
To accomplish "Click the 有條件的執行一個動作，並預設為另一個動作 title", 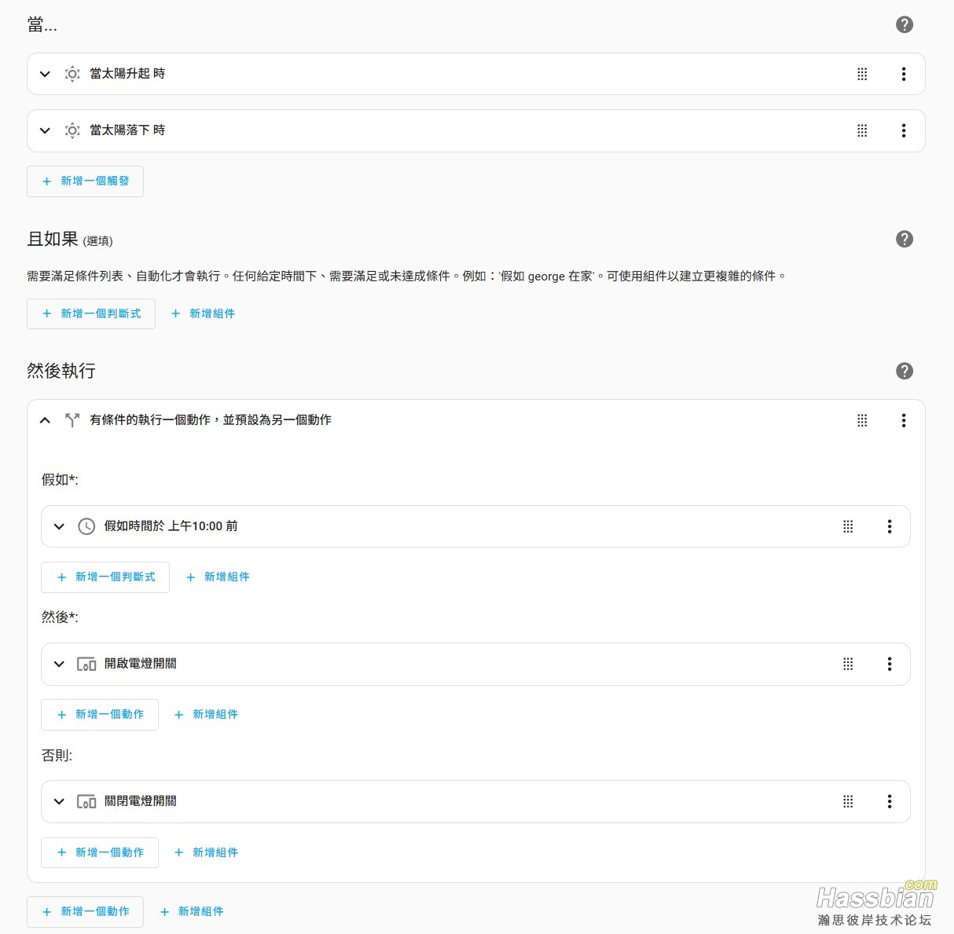I will 211,420.
